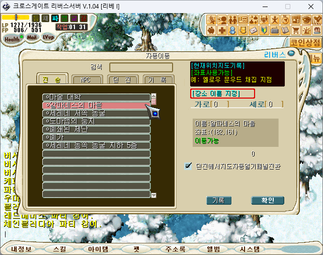Click the scroll up arrow of location list
Screen dimensions: 323x255
click(153, 96)
